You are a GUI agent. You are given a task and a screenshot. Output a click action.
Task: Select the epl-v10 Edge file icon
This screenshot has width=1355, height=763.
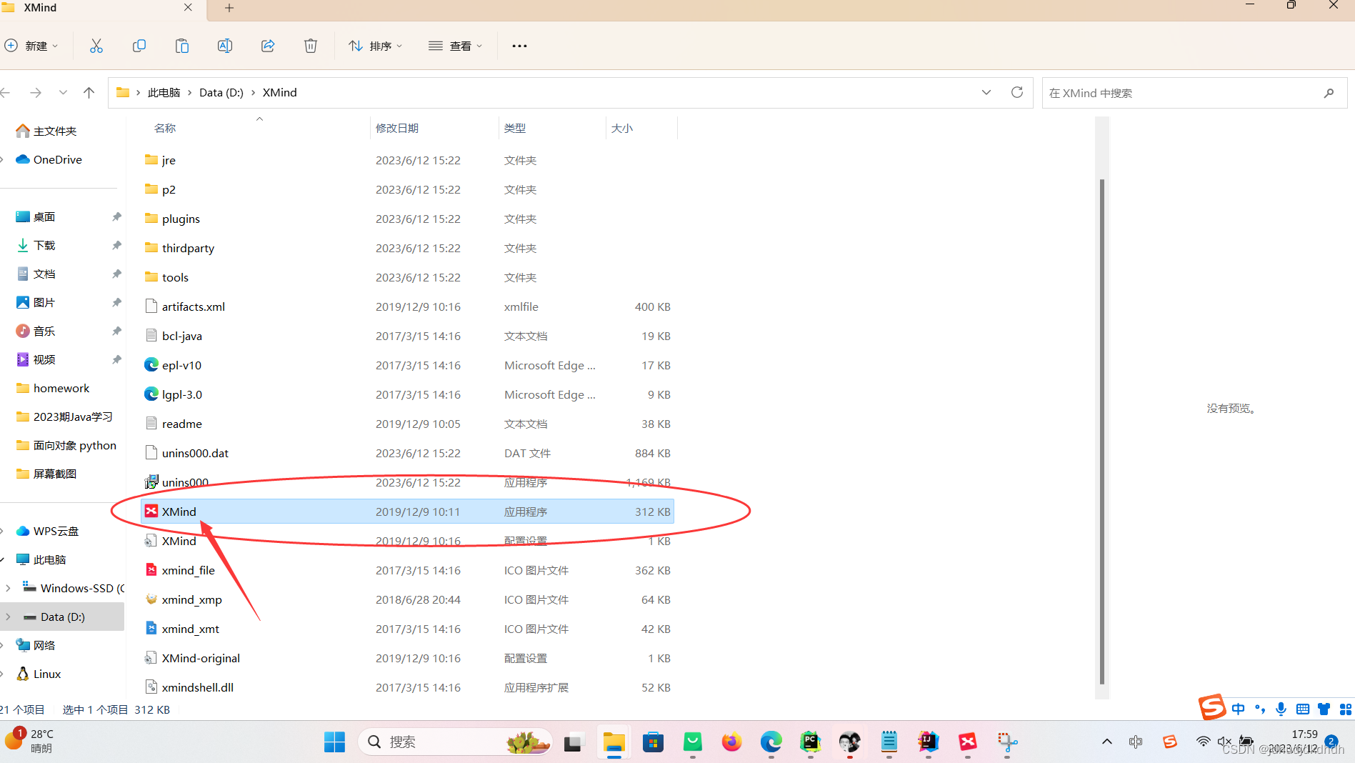pyautogui.click(x=151, y=364)
